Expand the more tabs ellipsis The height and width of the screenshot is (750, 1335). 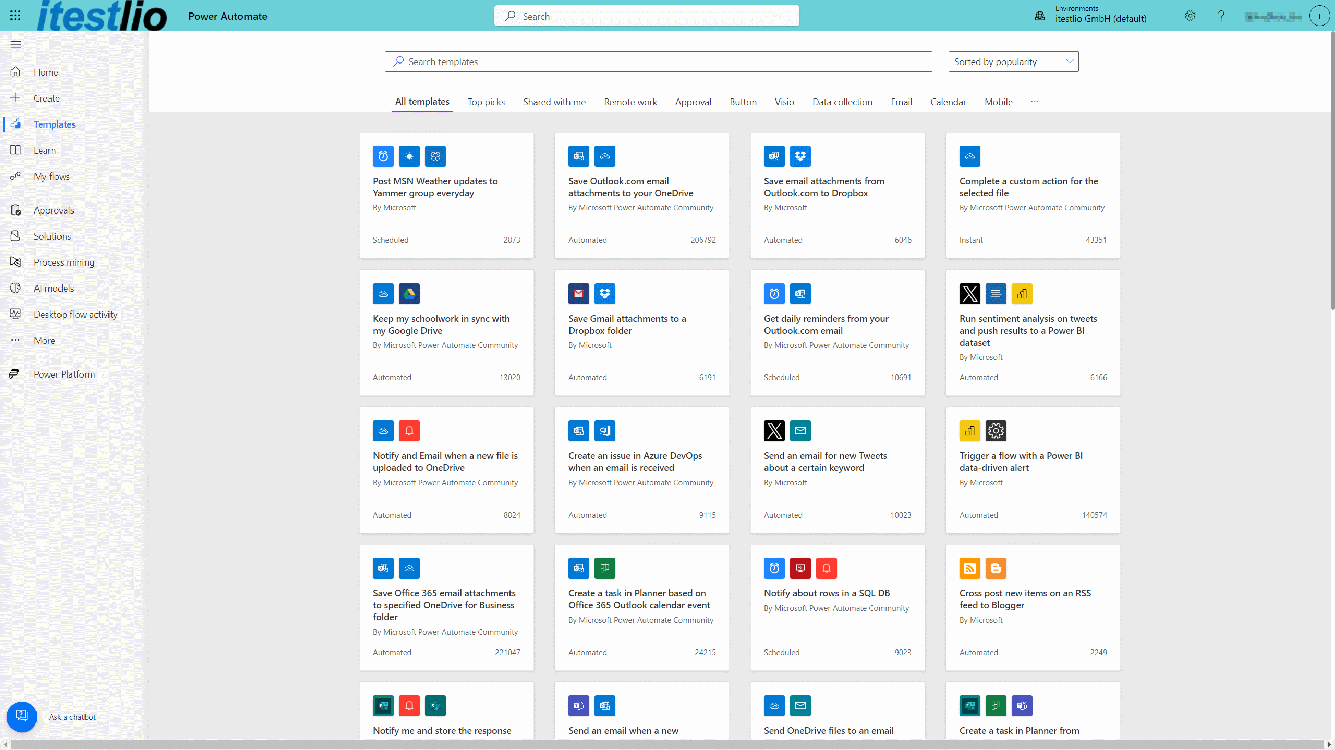click(1035, 102)
